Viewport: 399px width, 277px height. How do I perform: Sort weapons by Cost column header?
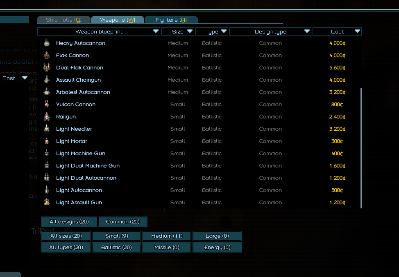coord(337,31)
